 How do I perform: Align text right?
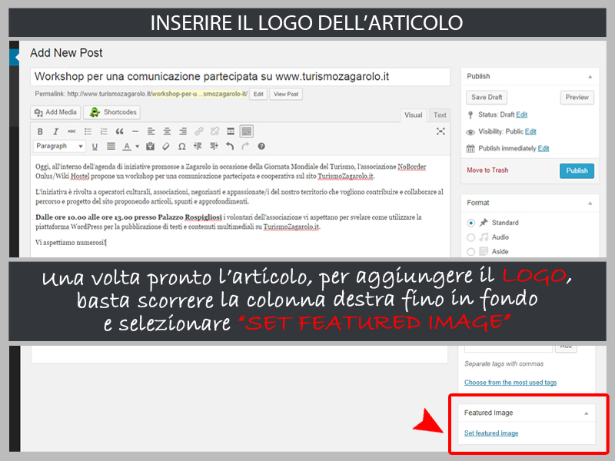[183, 131]
